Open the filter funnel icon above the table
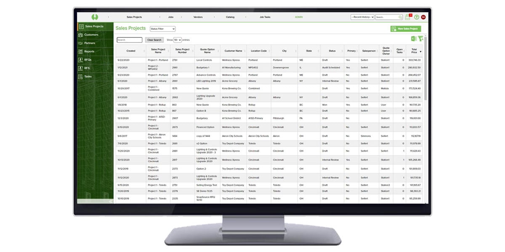Viewport: 505px width, 252px height. click(x=420, y=38)
